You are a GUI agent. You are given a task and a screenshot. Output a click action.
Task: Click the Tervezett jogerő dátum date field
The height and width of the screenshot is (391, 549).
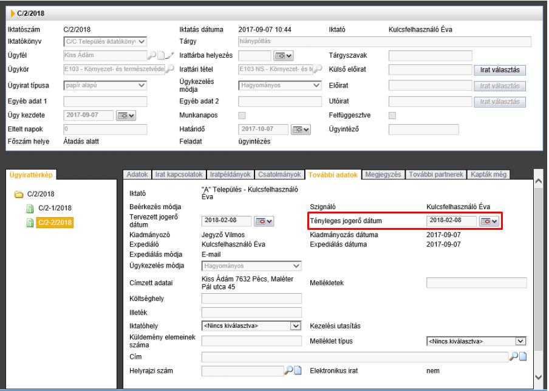(x=226, y=221)
